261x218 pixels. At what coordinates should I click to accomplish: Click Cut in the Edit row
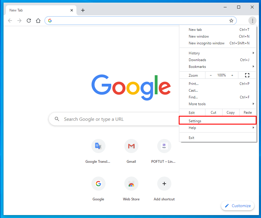(x=214, y=113)
